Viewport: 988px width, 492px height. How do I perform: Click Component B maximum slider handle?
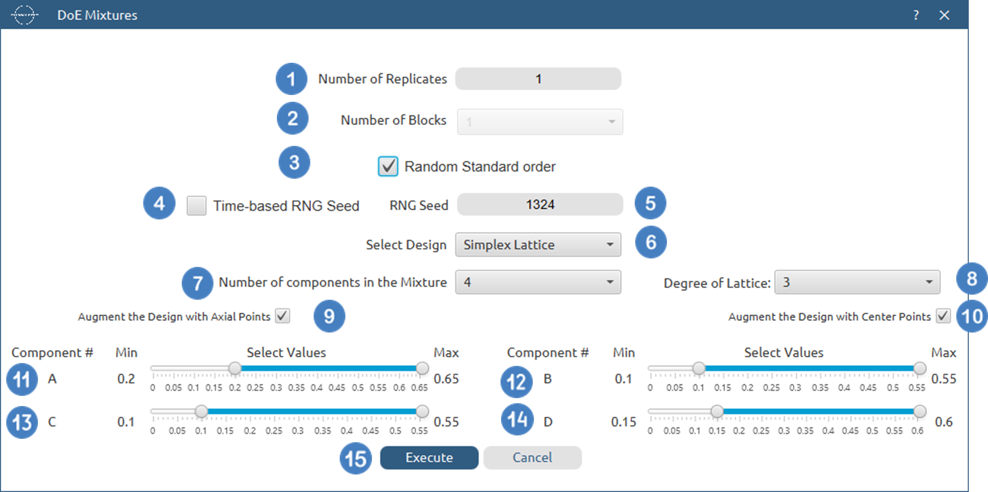click(920, 369)
